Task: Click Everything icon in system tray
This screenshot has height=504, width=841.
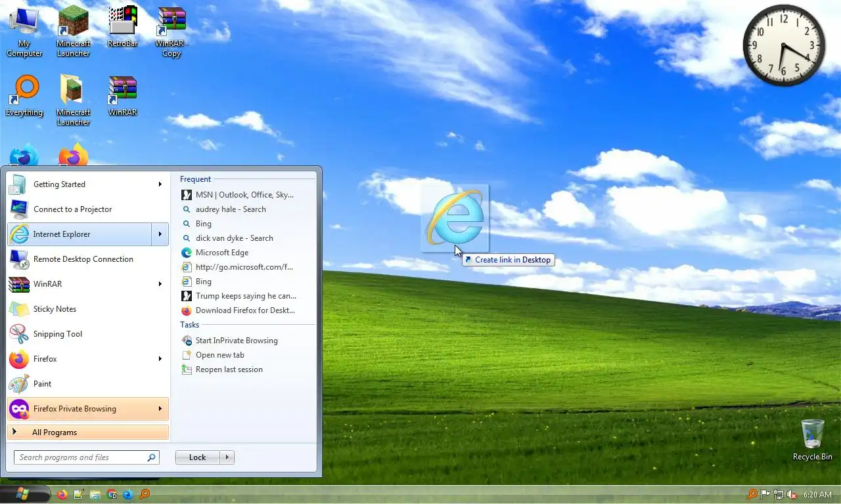Action: click(752, 494)
